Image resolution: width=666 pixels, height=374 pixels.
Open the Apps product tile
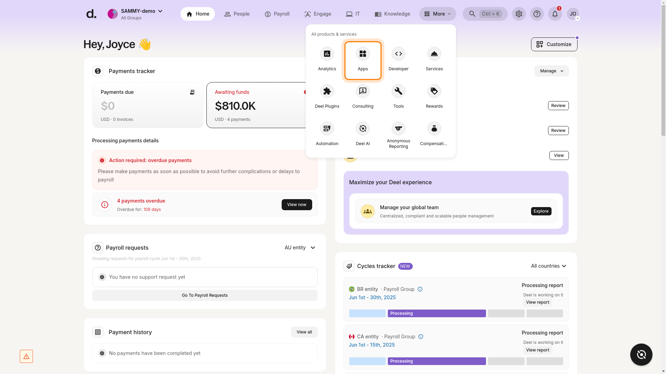tap(362, 60)
